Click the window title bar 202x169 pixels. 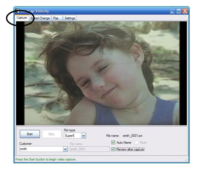(105, 11)
